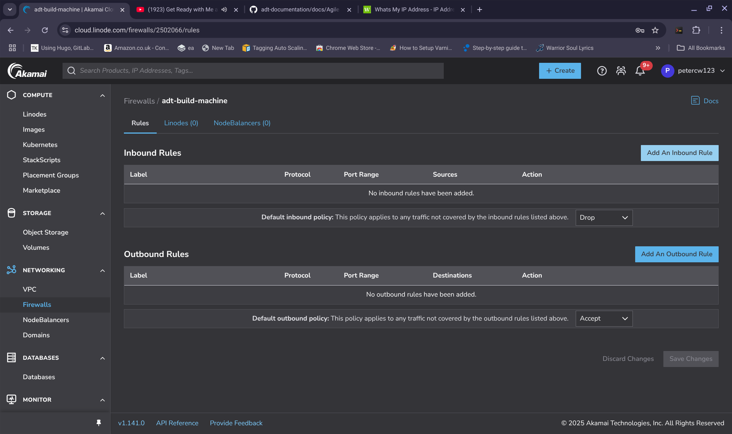Open the notifications bell icon
The image size is (732, 434).
click(x=640, y=71)
